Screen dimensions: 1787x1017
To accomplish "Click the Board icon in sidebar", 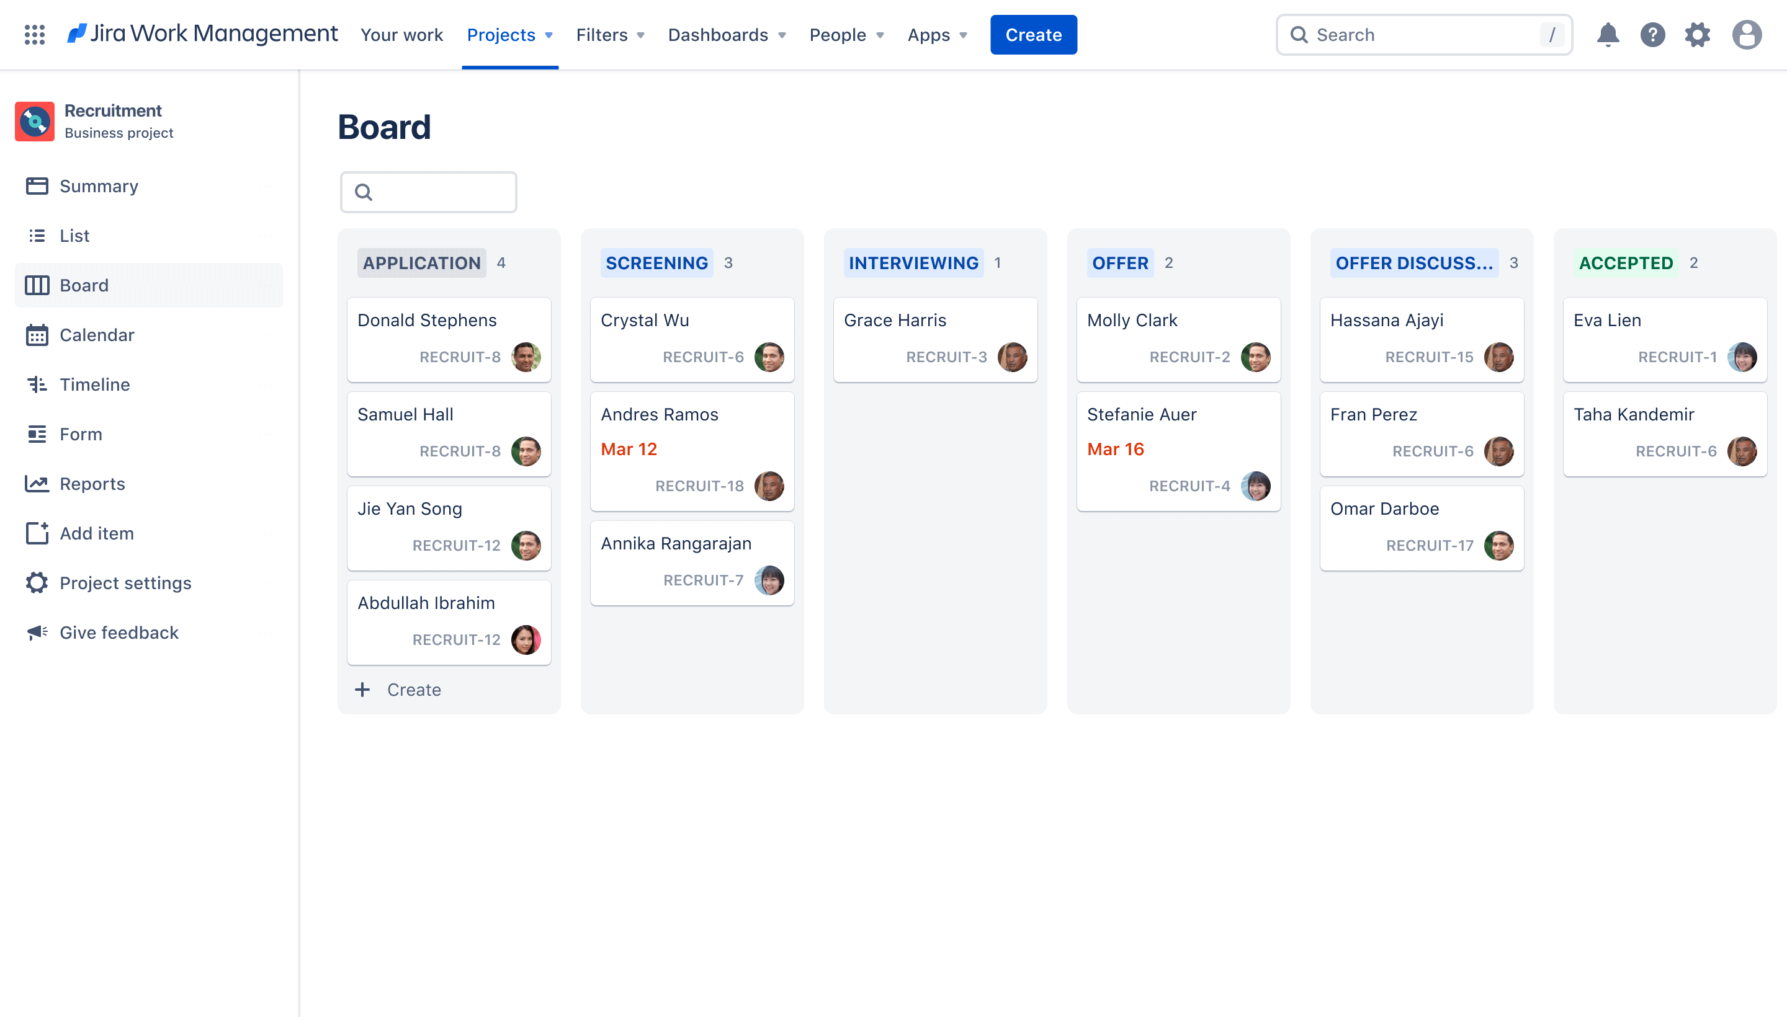I will click(x=37, y=283).
